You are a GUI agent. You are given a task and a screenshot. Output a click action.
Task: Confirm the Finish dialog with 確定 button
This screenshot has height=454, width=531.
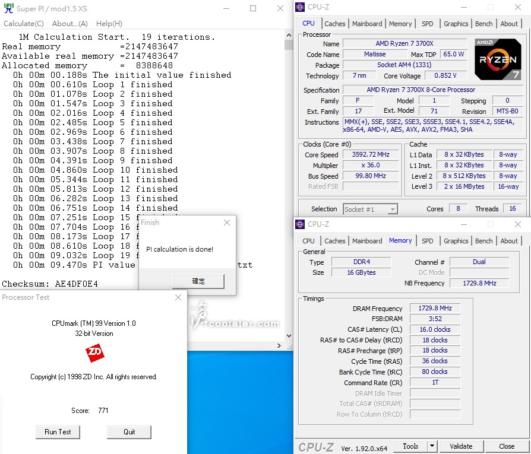(x=198, y=281)
